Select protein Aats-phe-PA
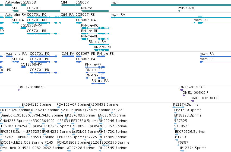231x152 pixels. (x=9, y=56)
